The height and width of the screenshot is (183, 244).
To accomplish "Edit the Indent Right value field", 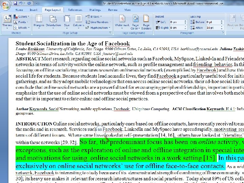I will click(177, 28).
